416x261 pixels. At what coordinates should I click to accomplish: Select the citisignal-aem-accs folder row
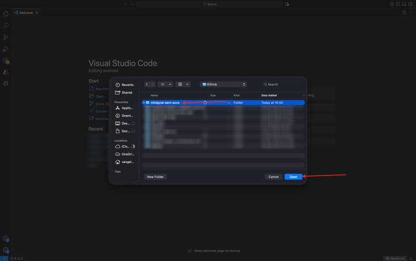click(223, 103)
